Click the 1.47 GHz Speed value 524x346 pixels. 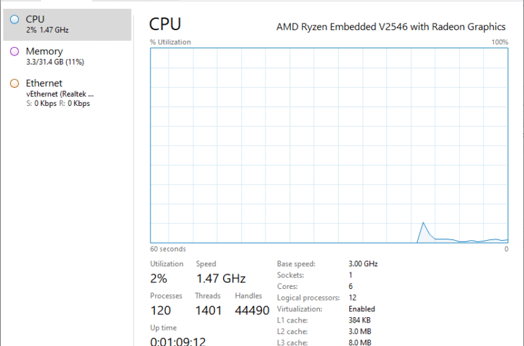(x=221, y=278)
